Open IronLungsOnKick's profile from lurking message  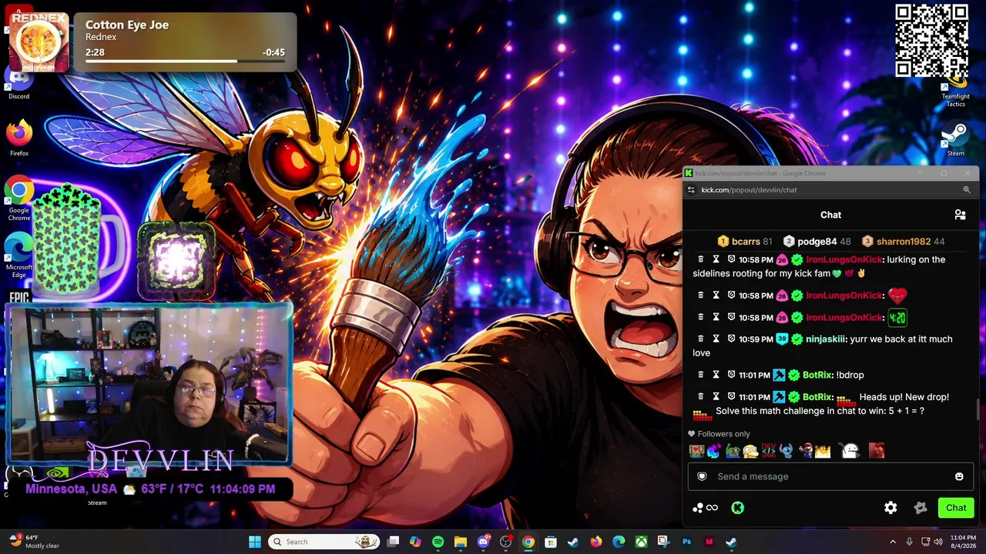[x=843, y=259]
